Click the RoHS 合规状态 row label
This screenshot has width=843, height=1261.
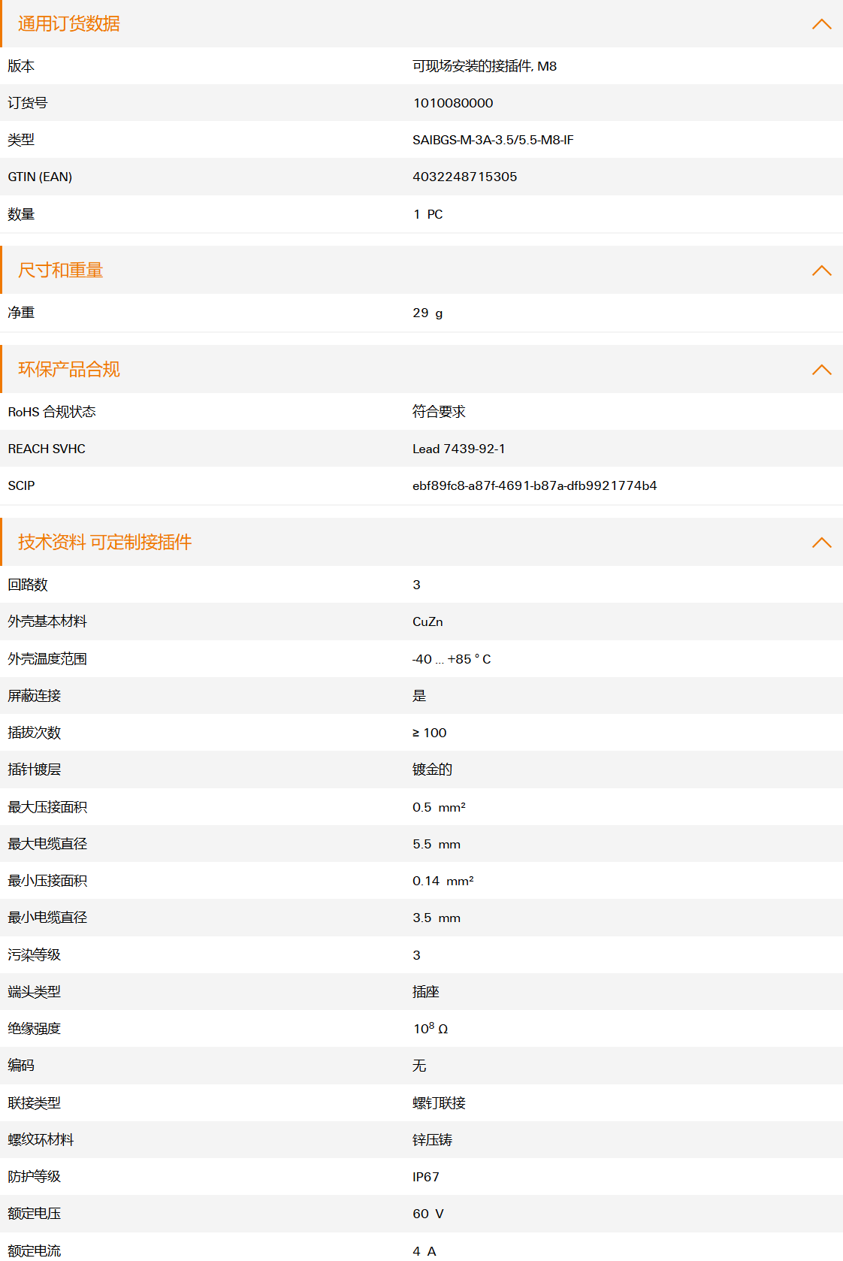pyautogui.click(x=52, y=412)
